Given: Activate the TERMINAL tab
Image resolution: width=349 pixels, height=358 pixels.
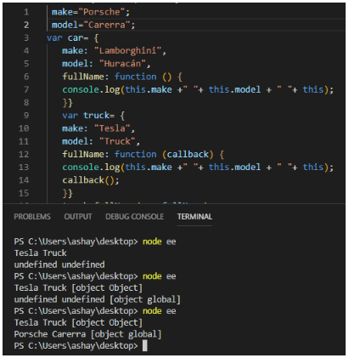Looking at the screenshot, I should click(x=194, y=217).
